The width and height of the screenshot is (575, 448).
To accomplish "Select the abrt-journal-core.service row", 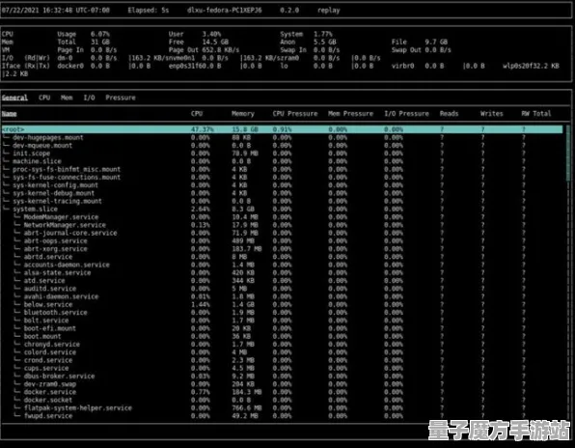I will (x=282, y=233).
